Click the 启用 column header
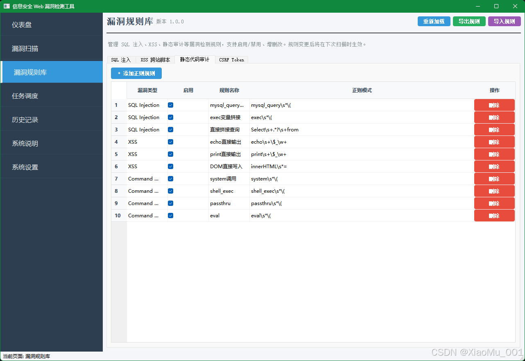This screenshot has width=525, height=361. click(x=188, y=90)
